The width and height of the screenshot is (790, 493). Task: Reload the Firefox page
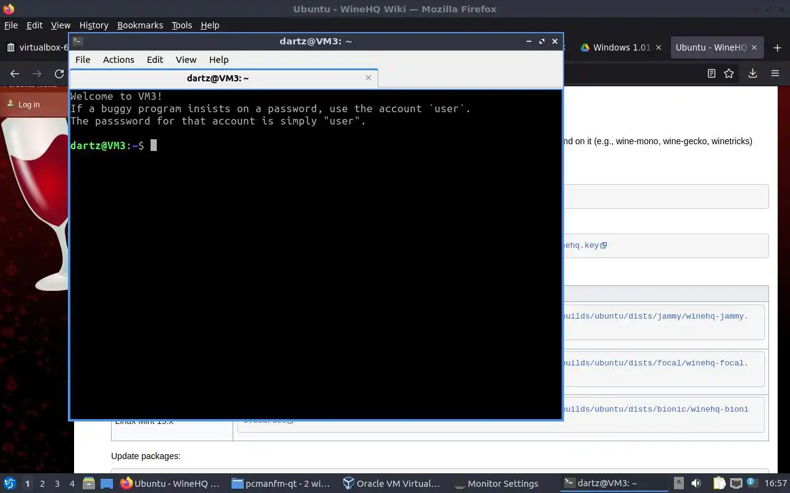59,73
